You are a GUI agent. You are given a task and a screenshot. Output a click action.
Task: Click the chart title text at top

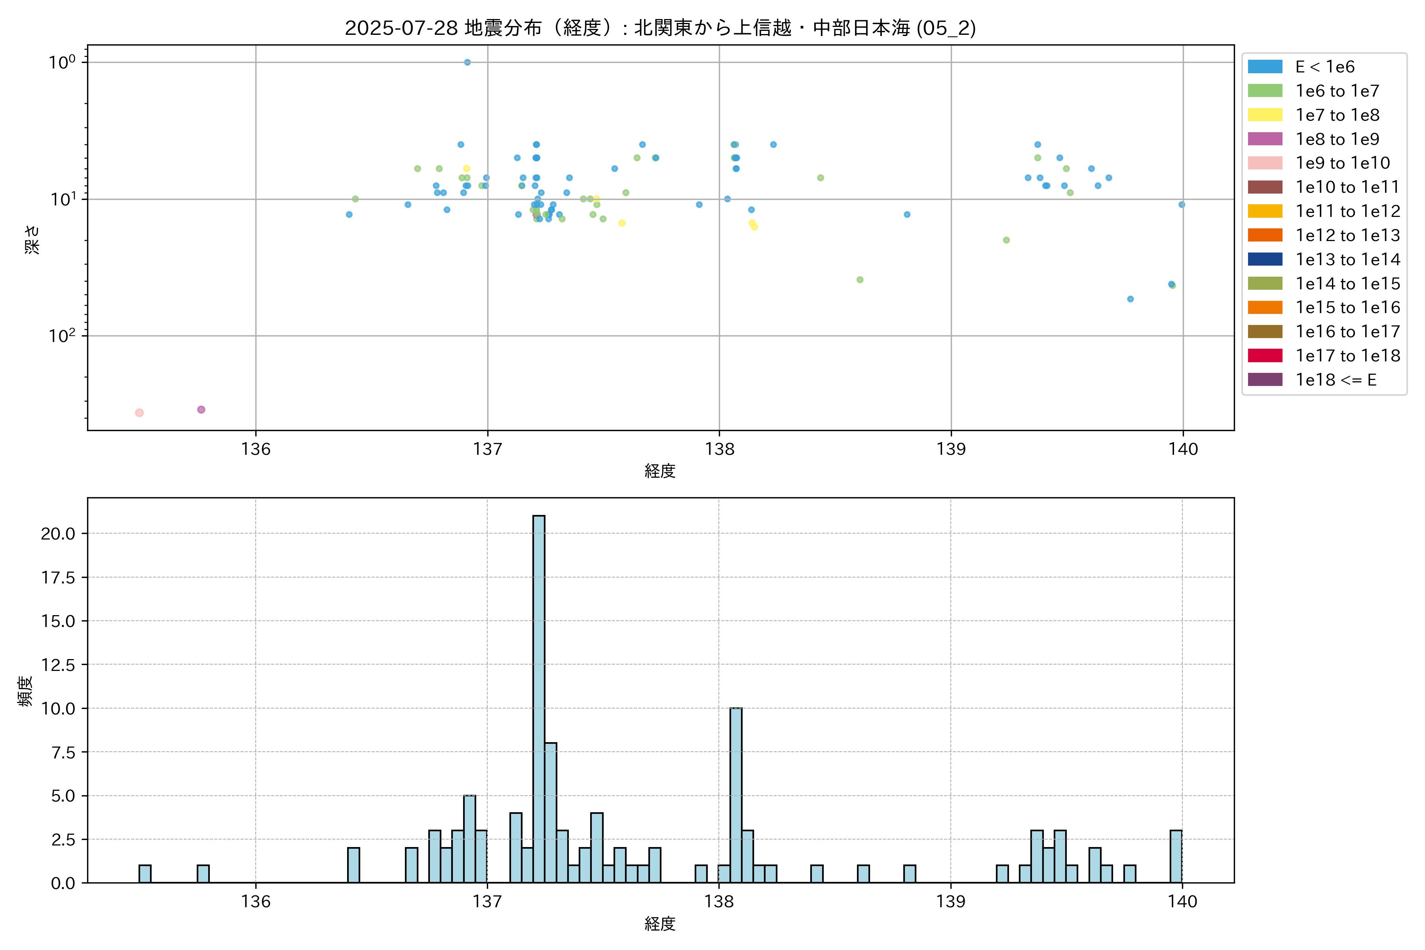click(x=660, y=28)
